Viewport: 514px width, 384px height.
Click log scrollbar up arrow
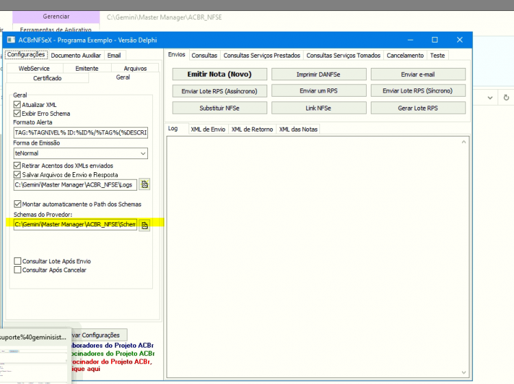[x=463, y=142]
